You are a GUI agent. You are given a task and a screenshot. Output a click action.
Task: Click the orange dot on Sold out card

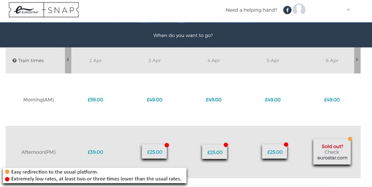pos(350,139)
